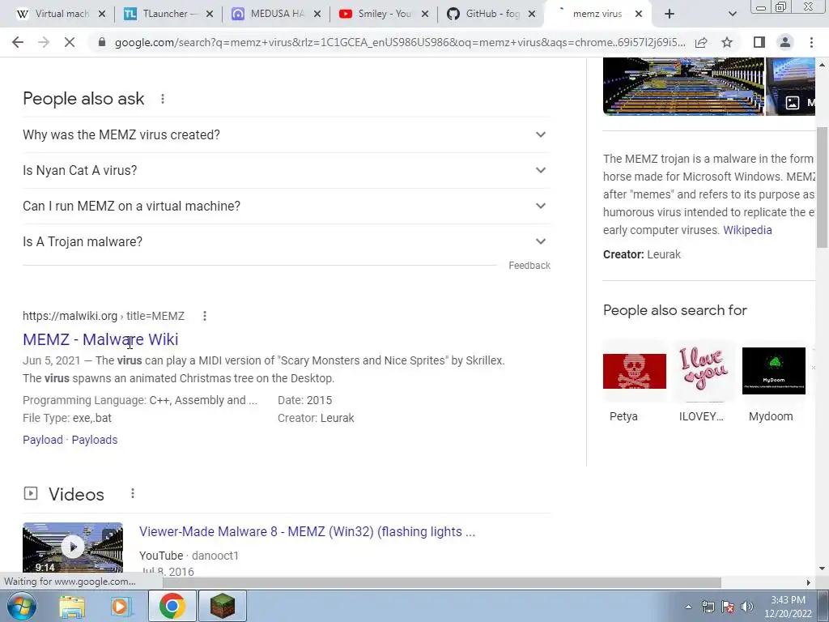This screenshot has height=622, width=829.
Task: Expand Why was the MEMZ virus created
Action: pyautogui.click(x=287, y=135)
